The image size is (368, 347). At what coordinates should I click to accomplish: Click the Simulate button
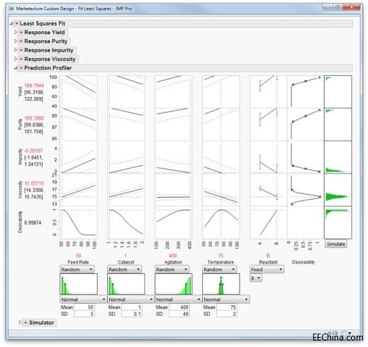pyautogui.click(x=336, y=244)
